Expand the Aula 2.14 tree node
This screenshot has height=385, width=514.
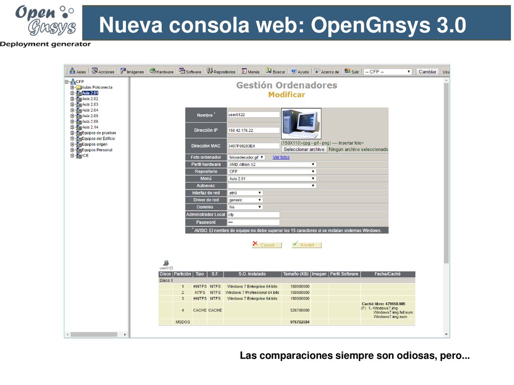tap(72, 127)
